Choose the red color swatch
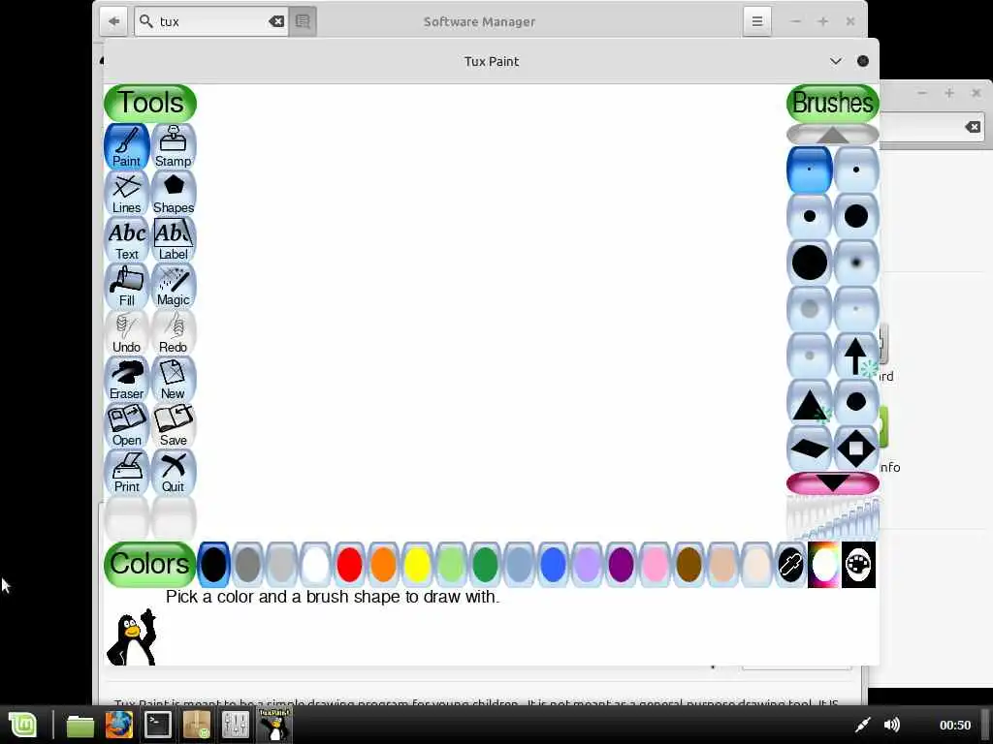The width and height of the screenshot is (993, 744). coord(349,565)
